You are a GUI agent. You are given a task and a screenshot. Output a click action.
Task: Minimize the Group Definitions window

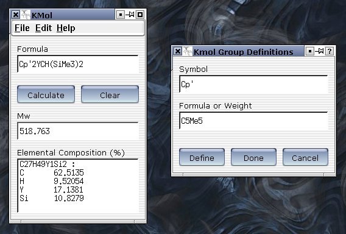click(x=310, y=51)
